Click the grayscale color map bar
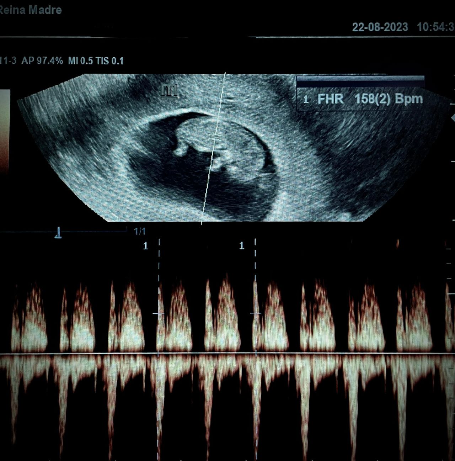The width and height of the screenshot is (455, 461). click(x=5, y=132)
